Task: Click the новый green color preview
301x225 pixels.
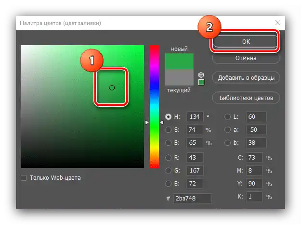Action: 179,62
